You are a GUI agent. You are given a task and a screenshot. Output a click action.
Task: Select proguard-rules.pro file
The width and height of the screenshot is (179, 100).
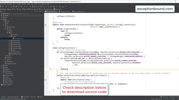11,64
